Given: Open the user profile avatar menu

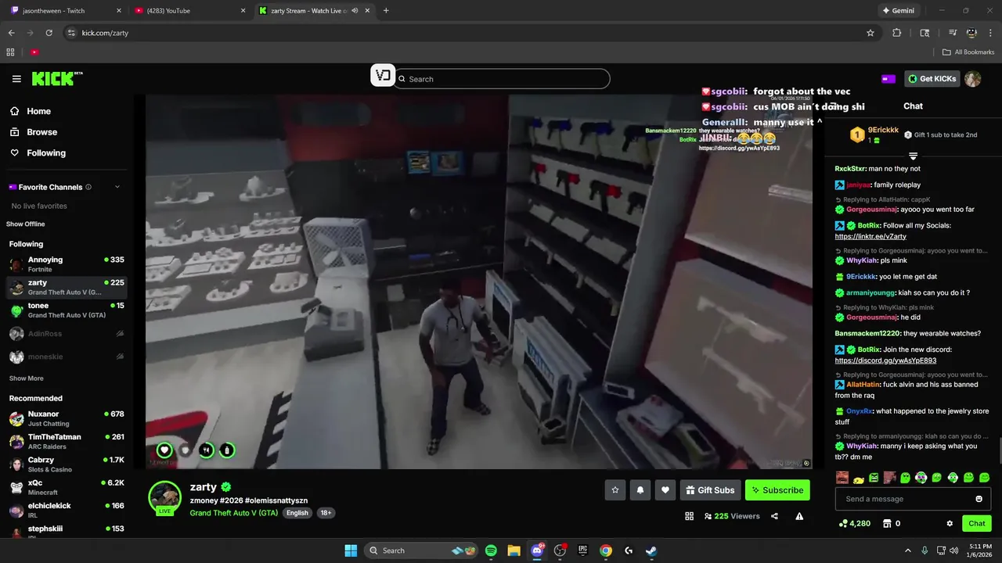Looking at the screenshot, I should pyautogui.click(x=973, y=79).
